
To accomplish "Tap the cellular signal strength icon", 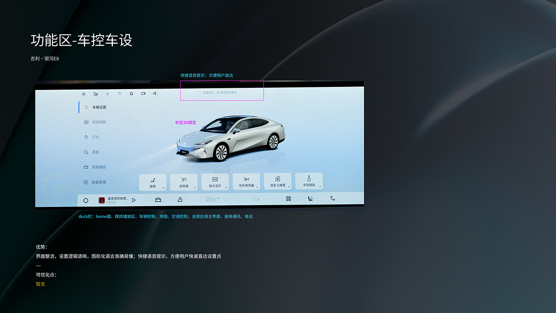I will tap(96, 93).
